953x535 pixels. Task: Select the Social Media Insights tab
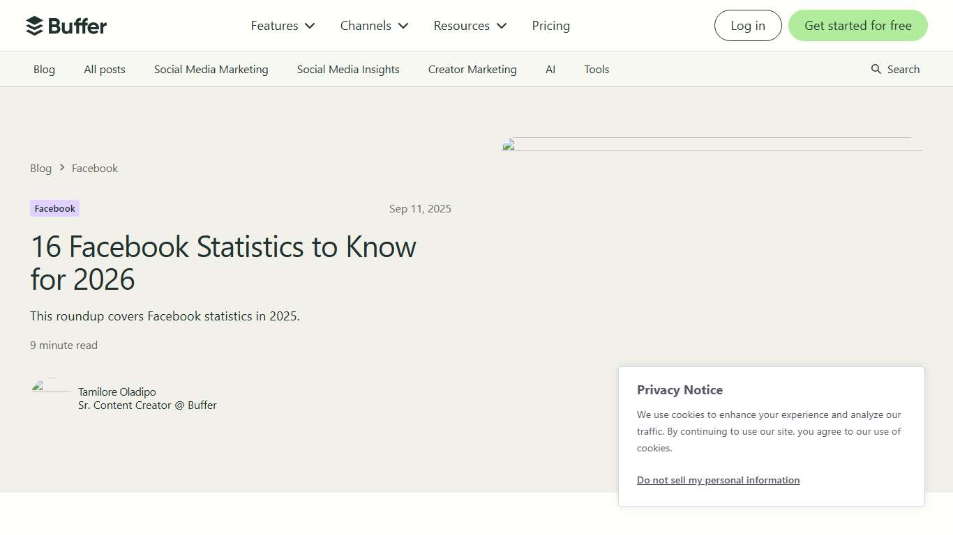(348, 69)
